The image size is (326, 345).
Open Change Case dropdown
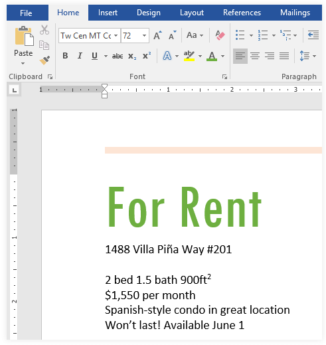195,35
